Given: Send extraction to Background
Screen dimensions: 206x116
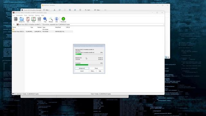Looking at the screenshot, I should pyautogui.click(x=82, y=68).
